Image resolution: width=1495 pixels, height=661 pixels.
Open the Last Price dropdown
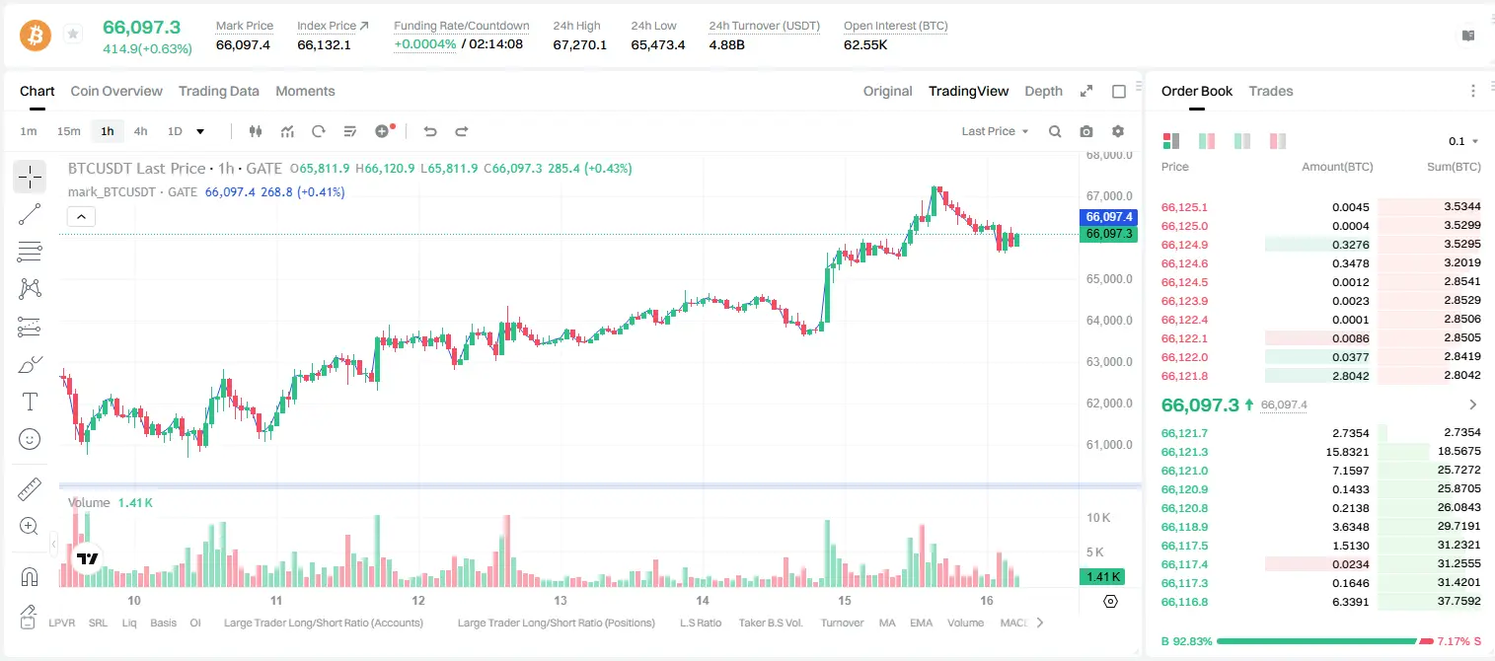pos(995,131)
